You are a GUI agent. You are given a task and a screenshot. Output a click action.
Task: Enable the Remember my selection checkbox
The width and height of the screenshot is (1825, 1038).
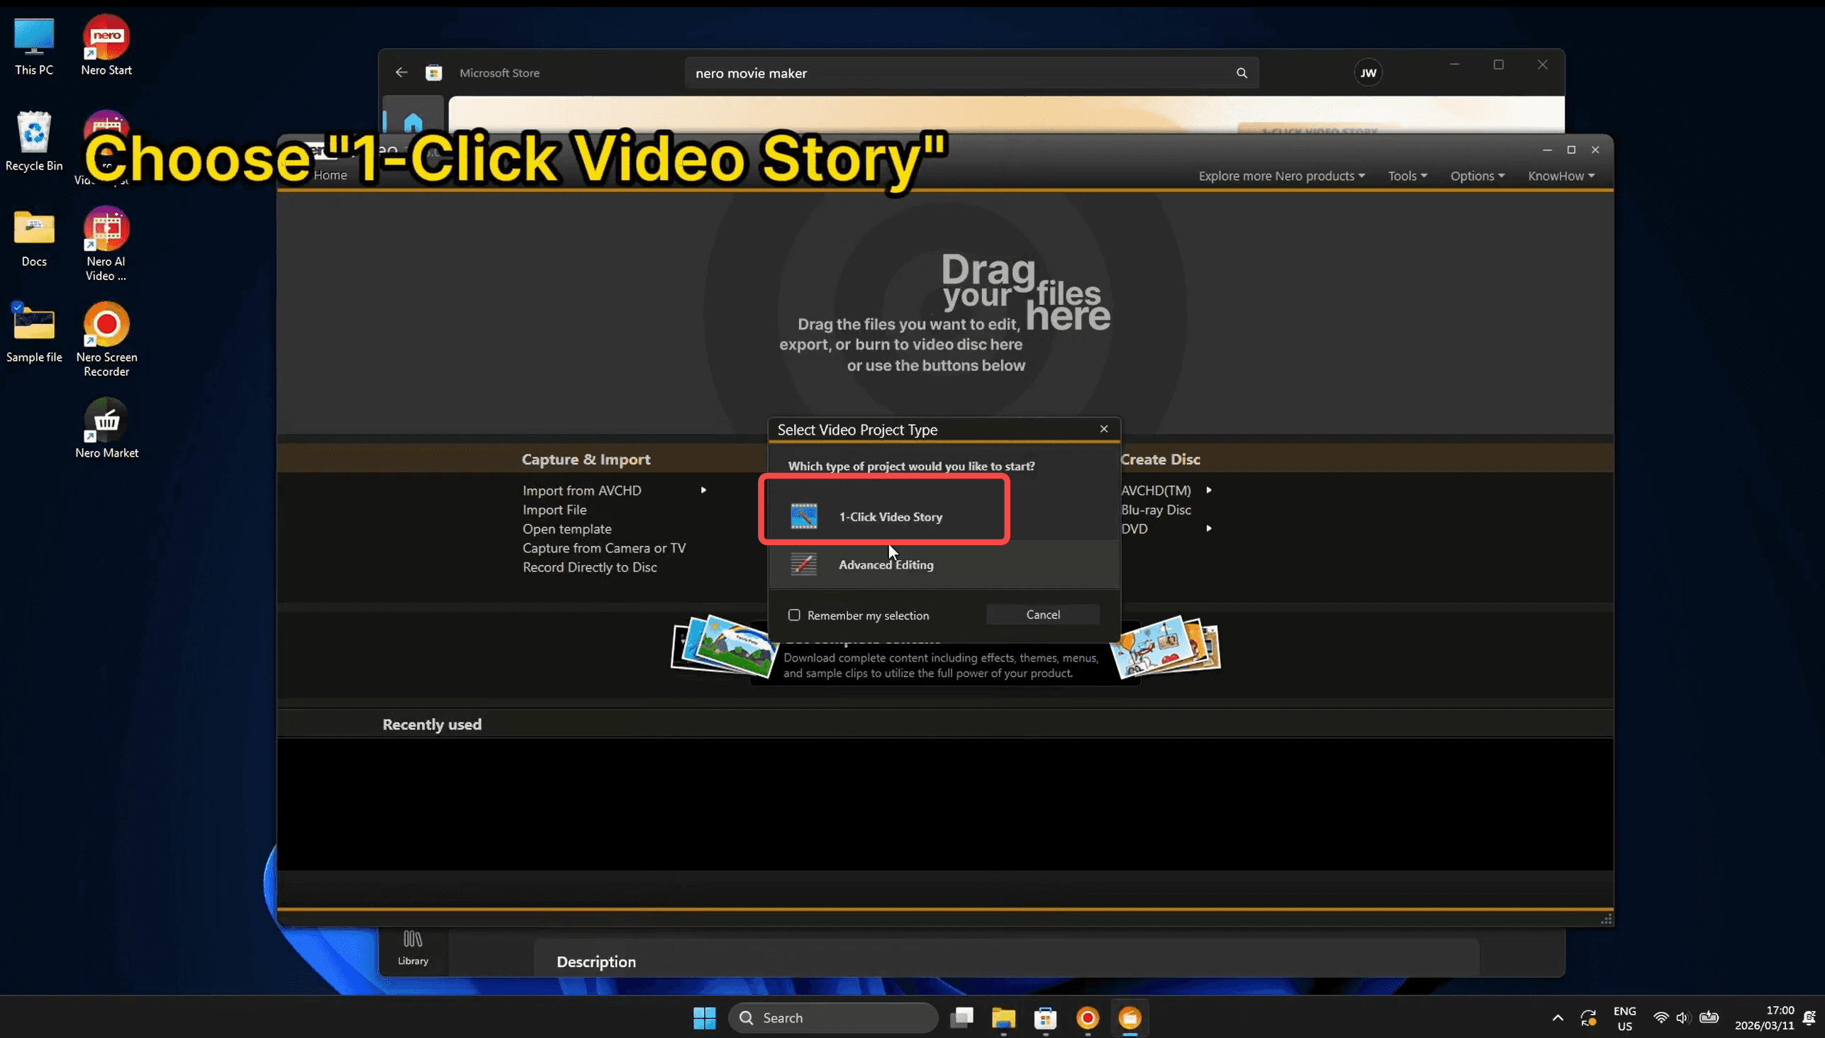[x=794, y=615]
